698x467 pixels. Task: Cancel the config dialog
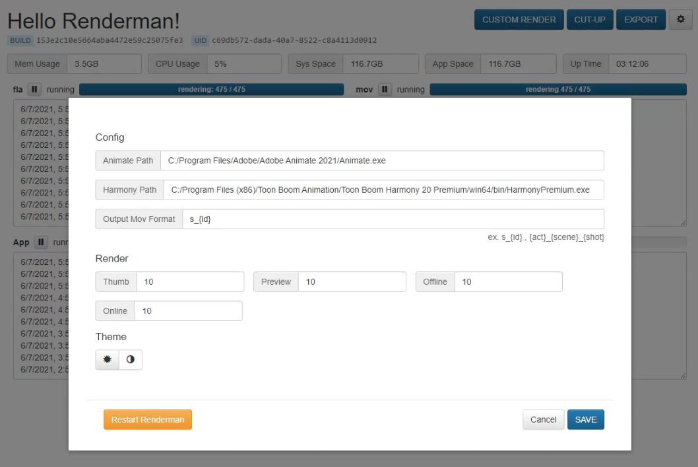click(x=543, y=419)
